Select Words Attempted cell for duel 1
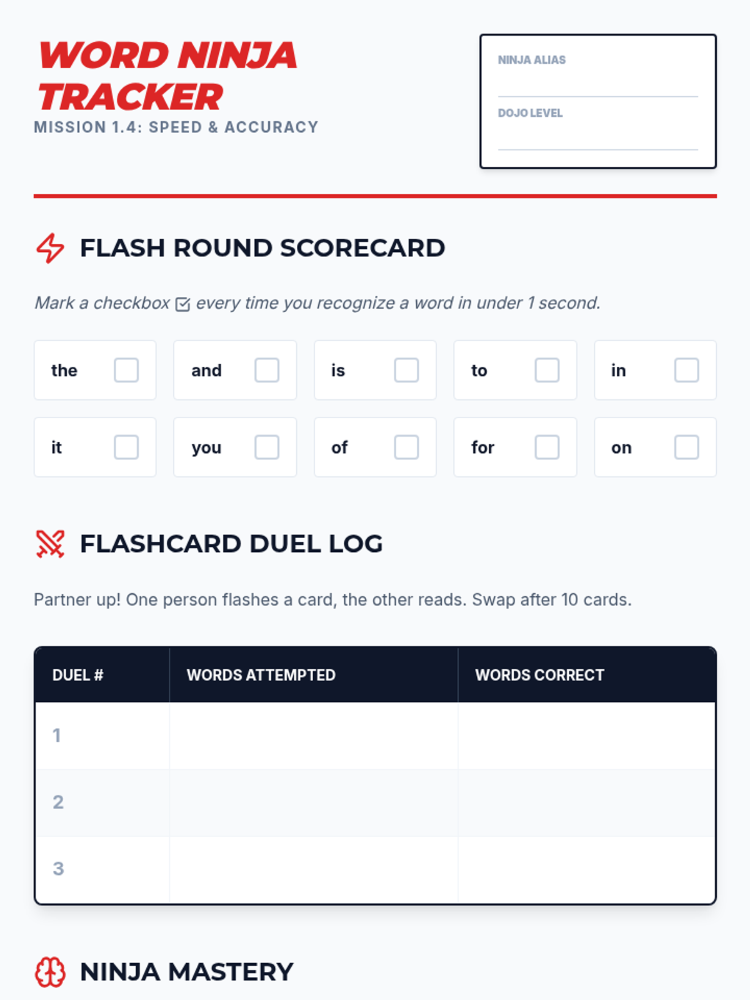 point(314,736)
